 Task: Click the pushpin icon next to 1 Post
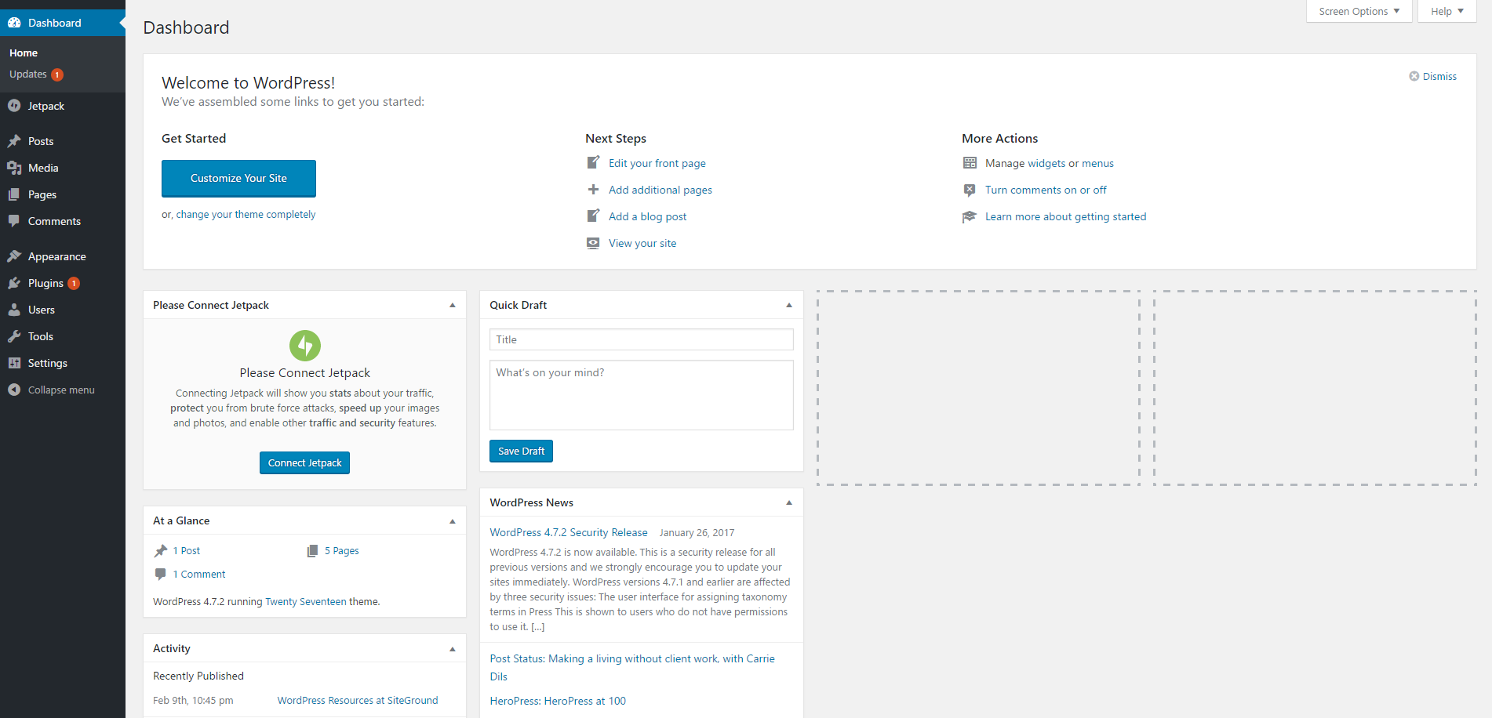coord(161,551)
